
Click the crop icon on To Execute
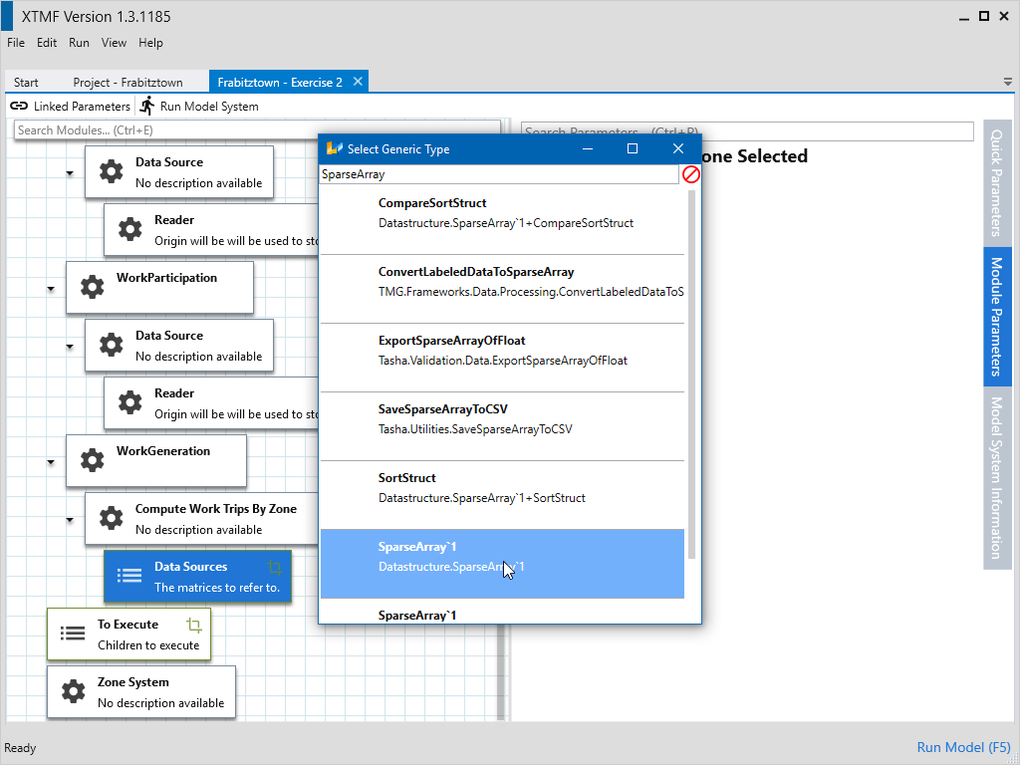pos(194,626)
